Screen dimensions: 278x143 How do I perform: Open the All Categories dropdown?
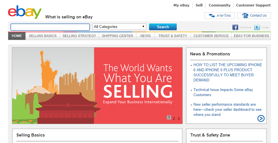click(x=119, y=27)
